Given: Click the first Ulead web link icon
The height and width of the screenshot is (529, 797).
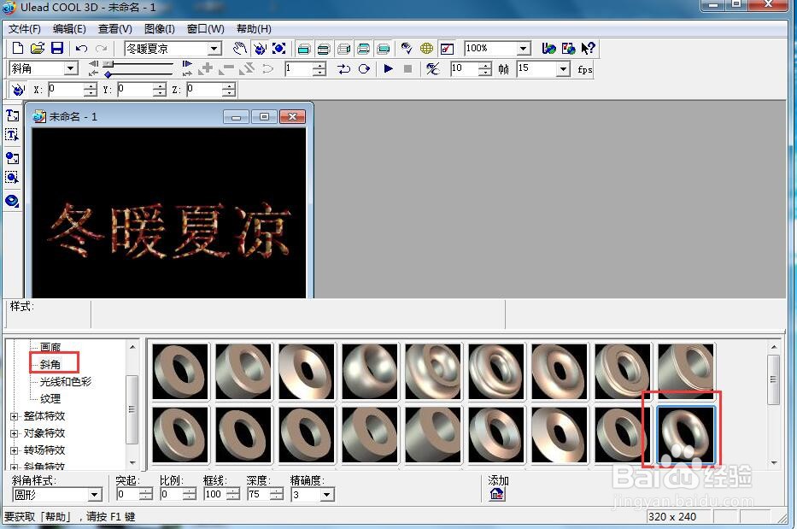Looking at the screenshot, I should 548,49.
